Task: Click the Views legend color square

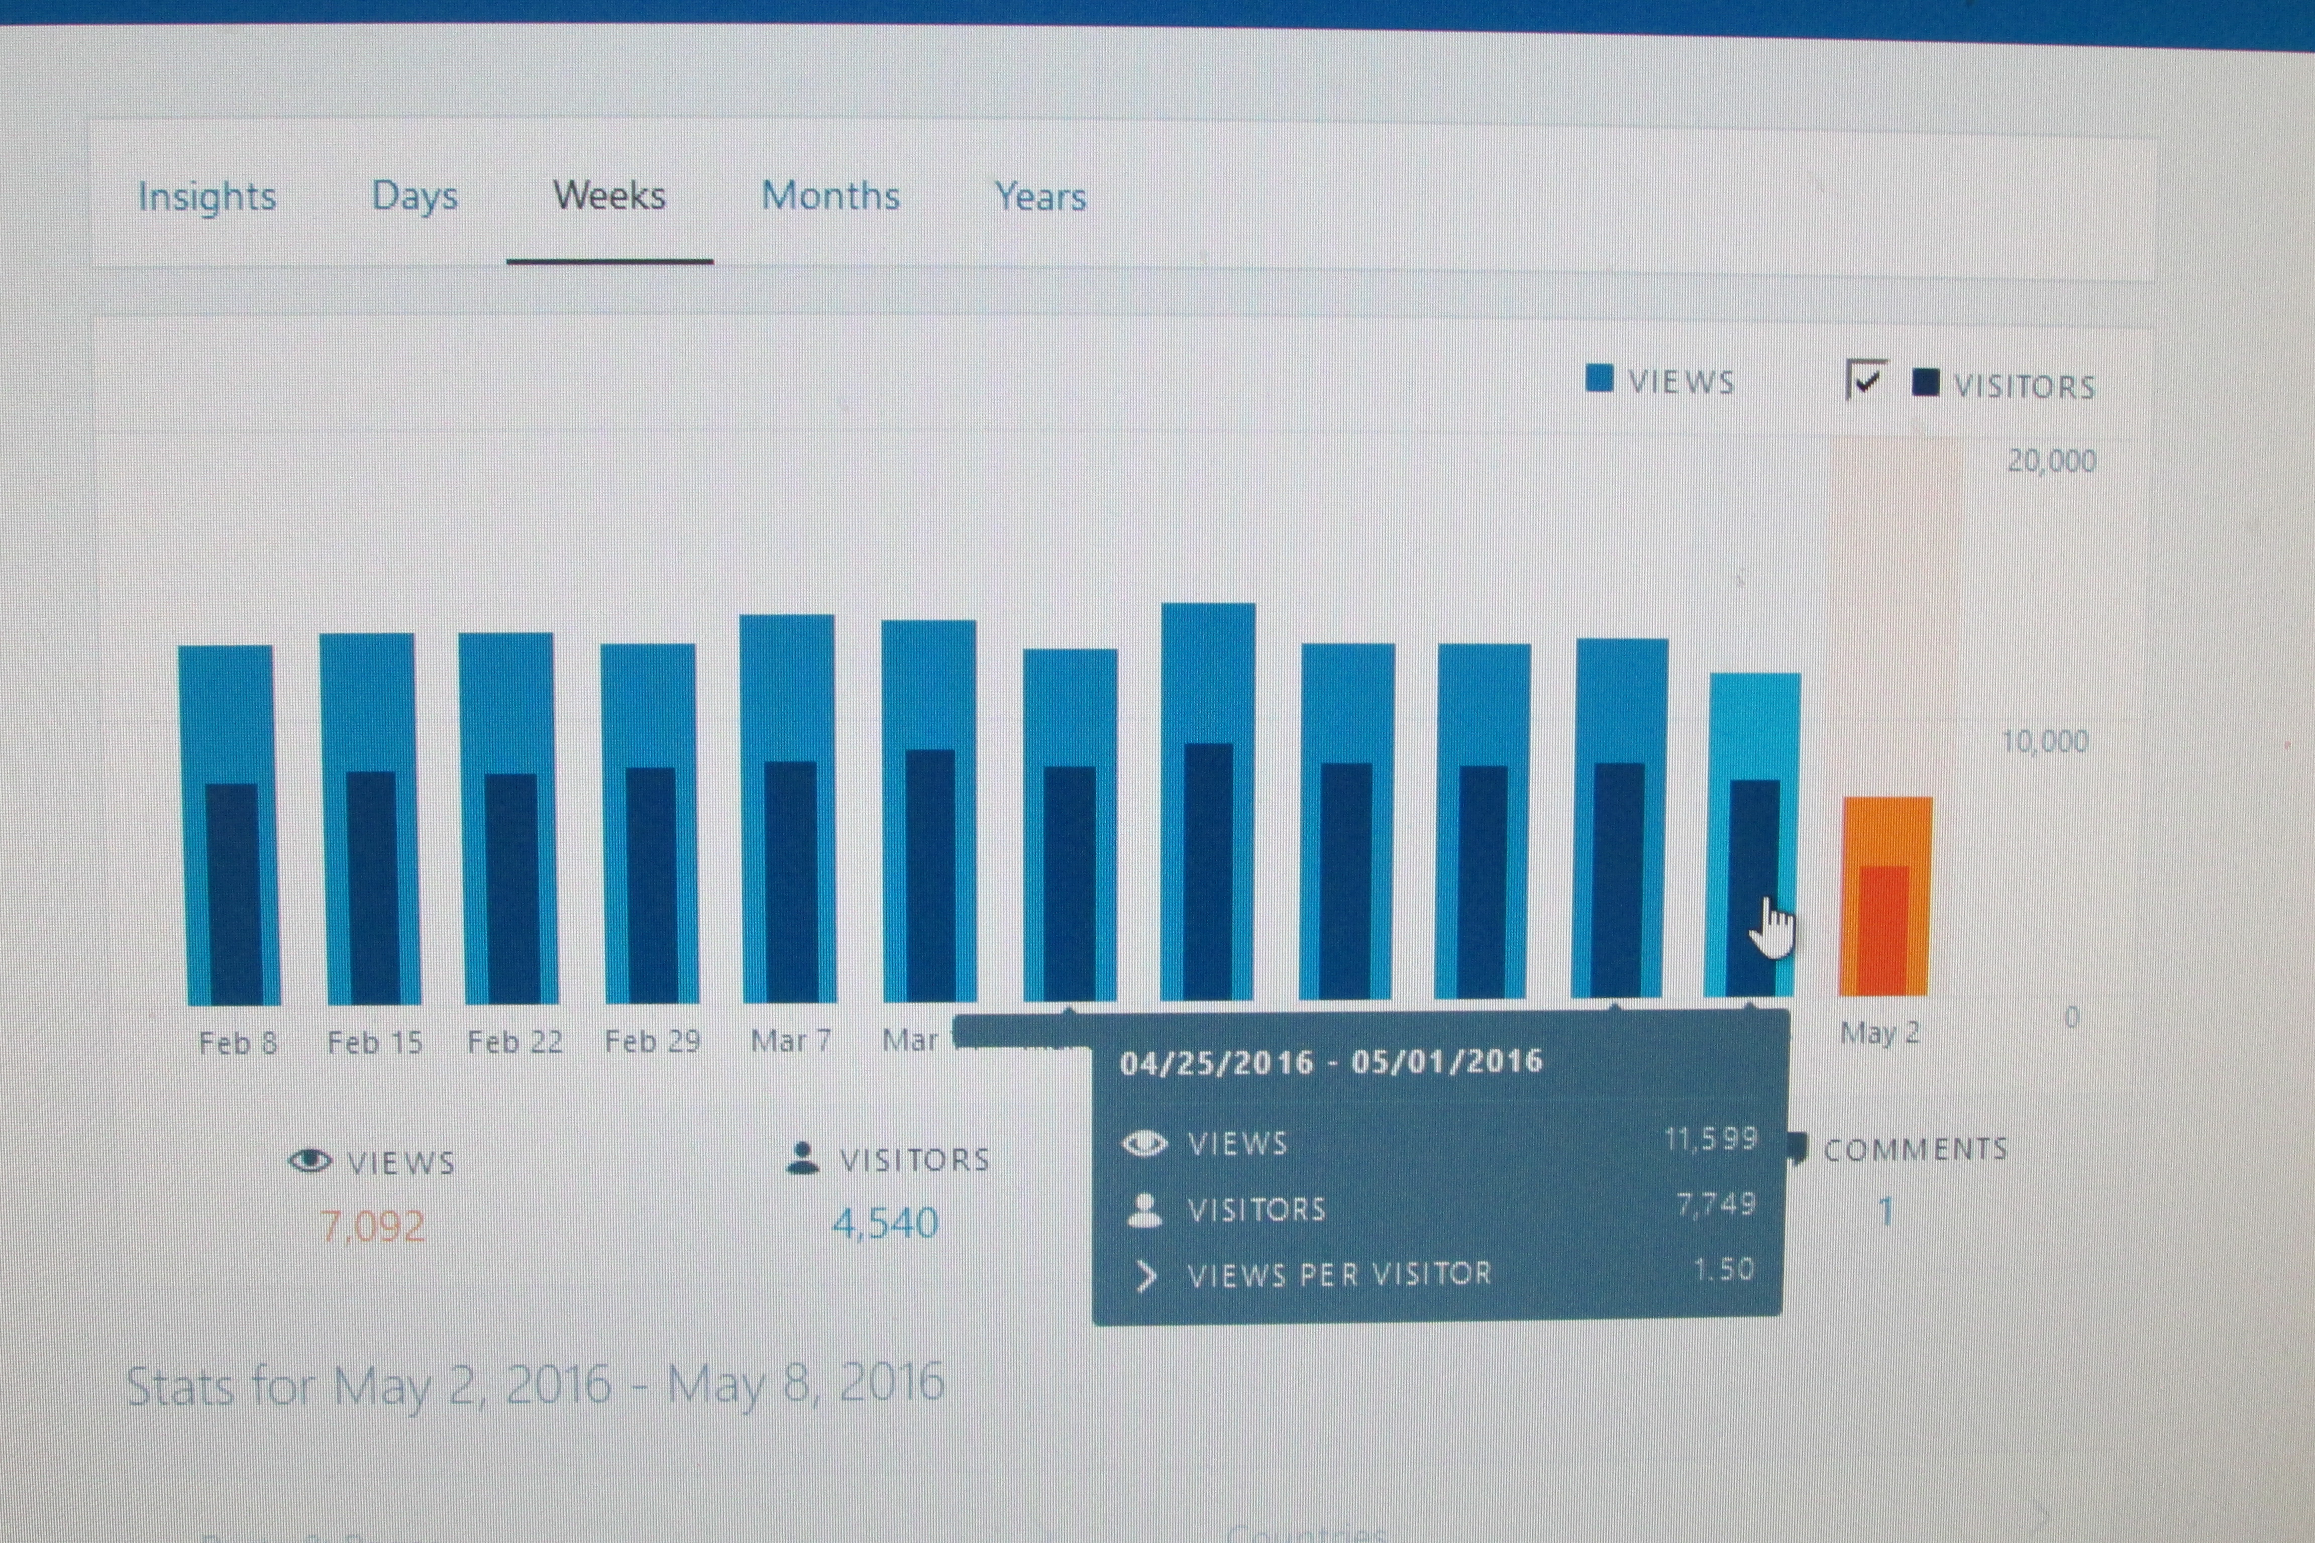Action: click(x=1600, y=379)
